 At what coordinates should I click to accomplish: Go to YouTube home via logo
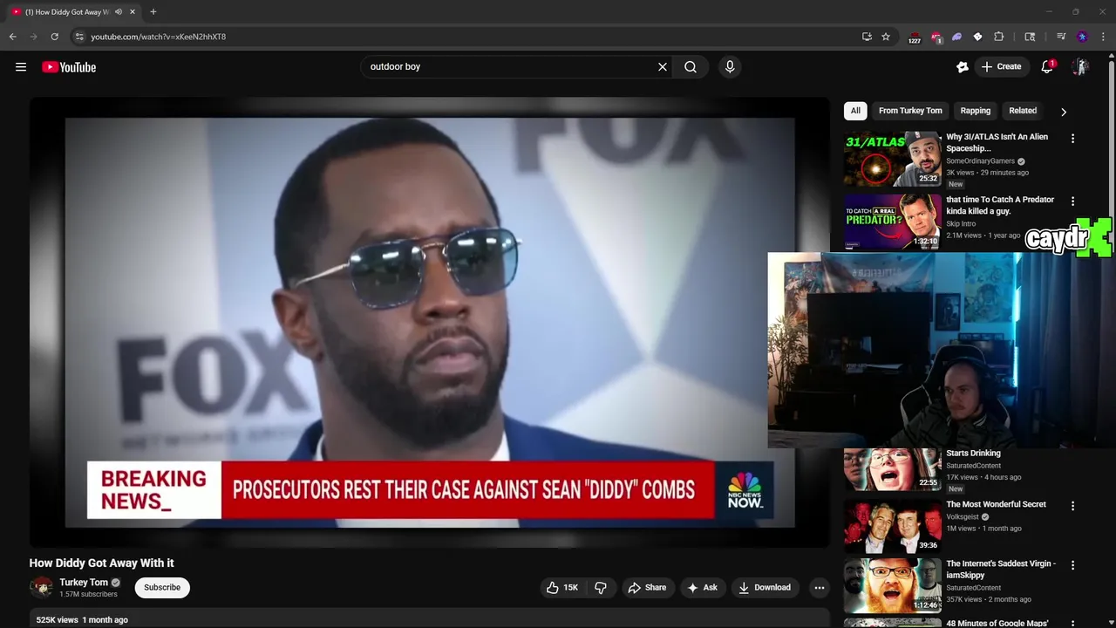click(x=69, y=67)
